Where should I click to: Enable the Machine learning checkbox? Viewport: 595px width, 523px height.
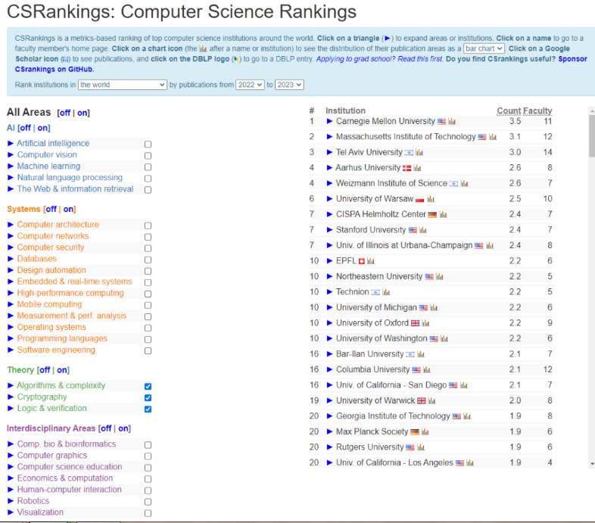tap(148, 167)
